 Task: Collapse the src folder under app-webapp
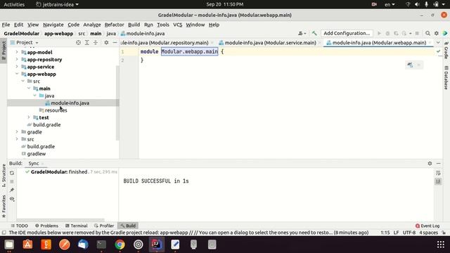pyautogui.click(x=22, y=81)
